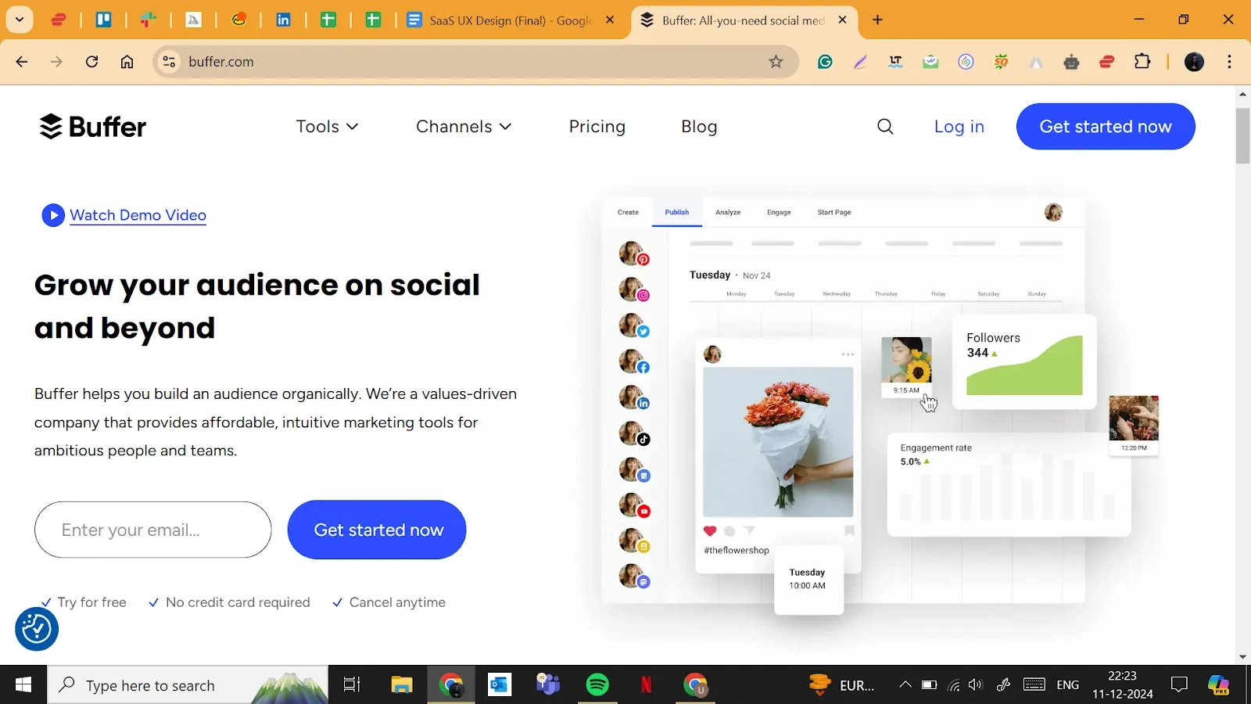Viewport: 1251px width, 704px height.
Task: Launch Spotify from the taskbar
Action: [x=597, y=685]
